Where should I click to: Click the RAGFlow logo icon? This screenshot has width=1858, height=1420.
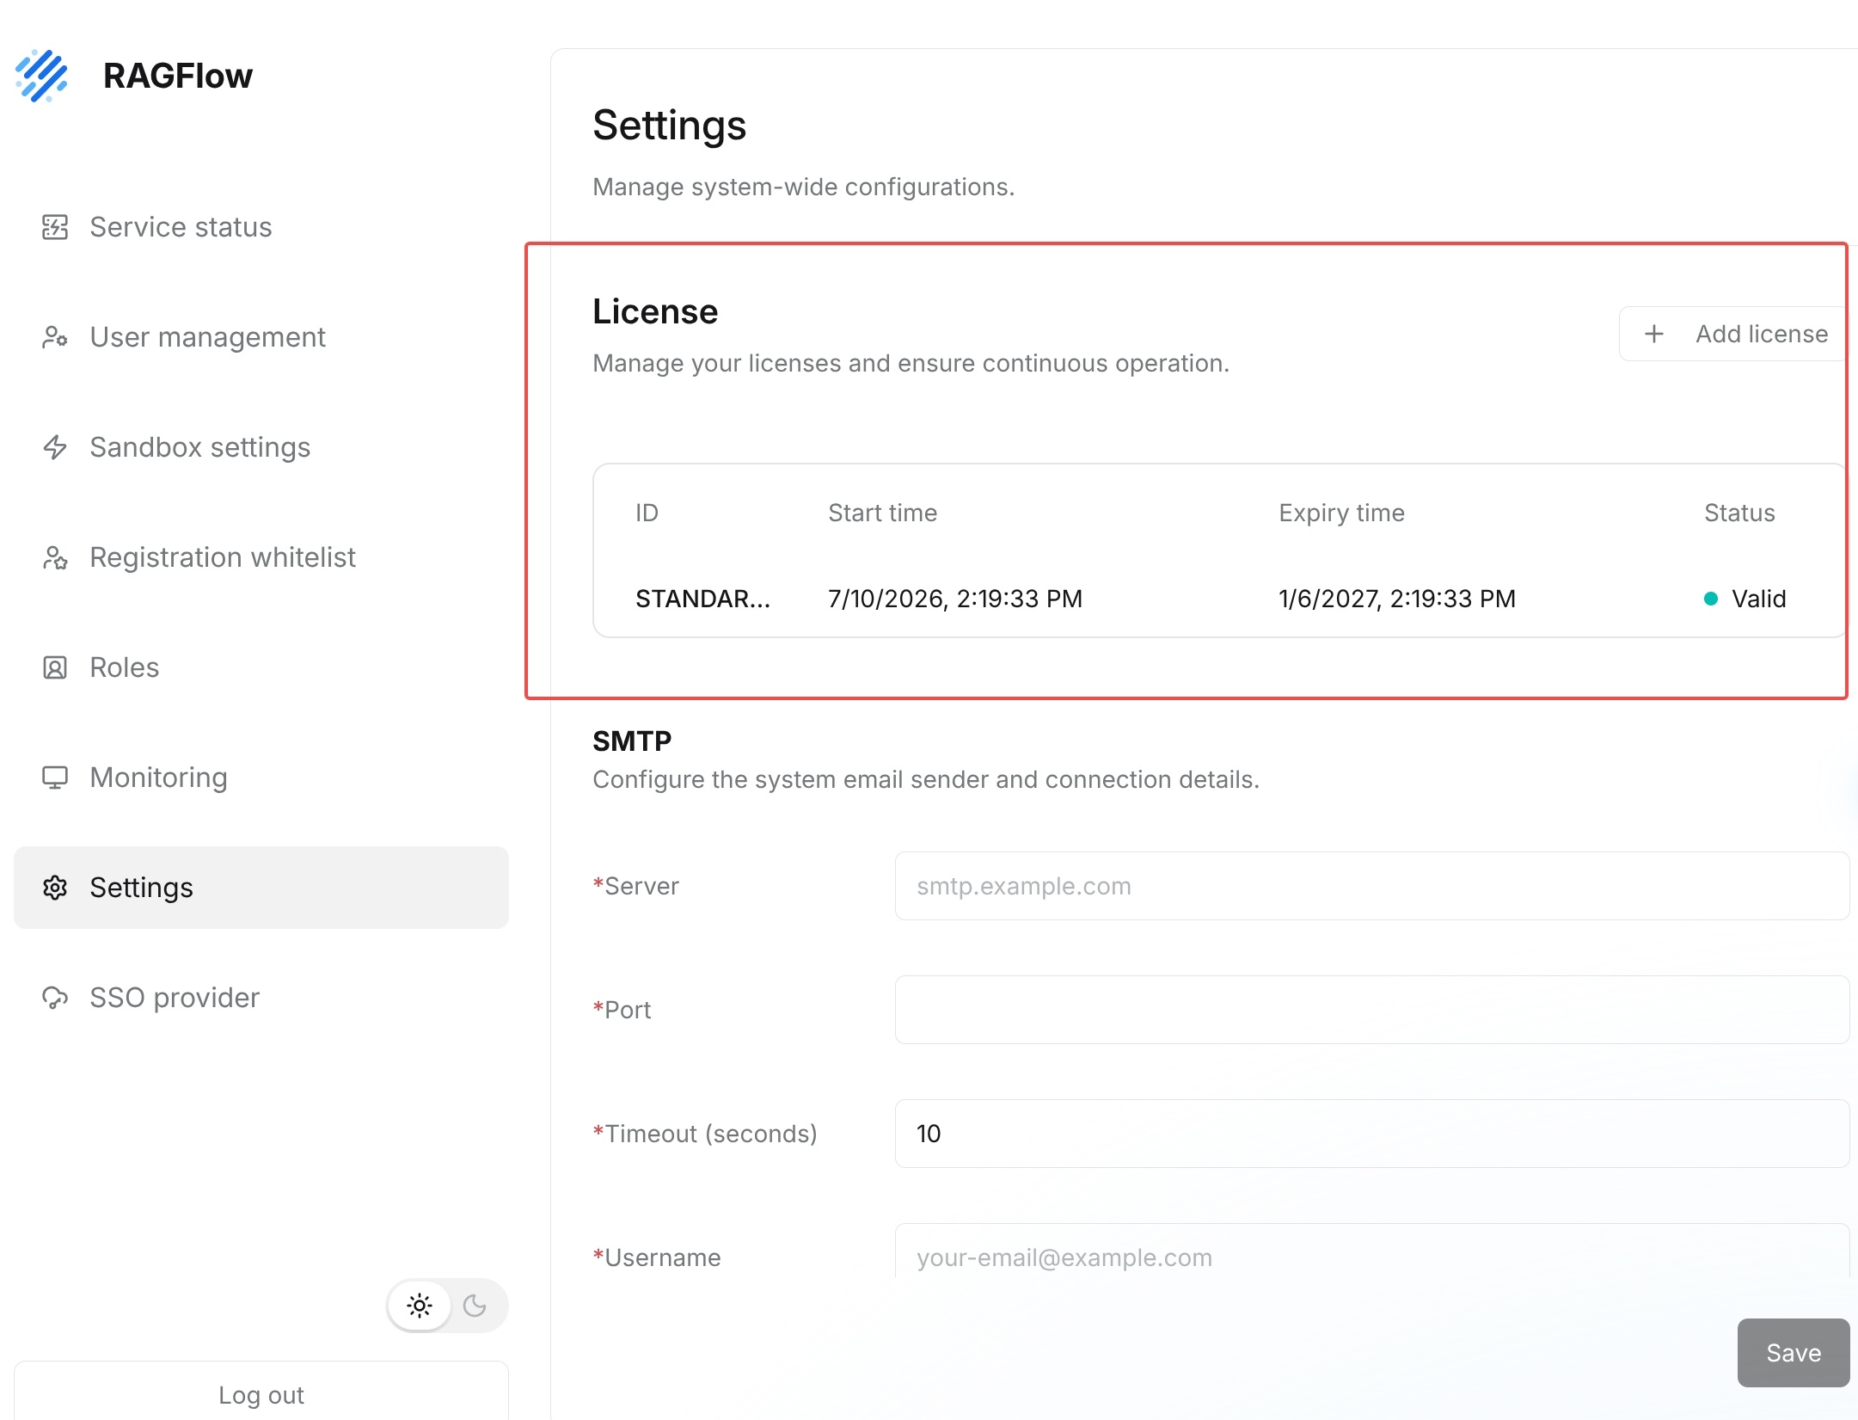click(41, 76)
